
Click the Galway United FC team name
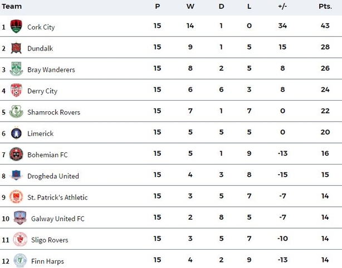coord(57,219)
